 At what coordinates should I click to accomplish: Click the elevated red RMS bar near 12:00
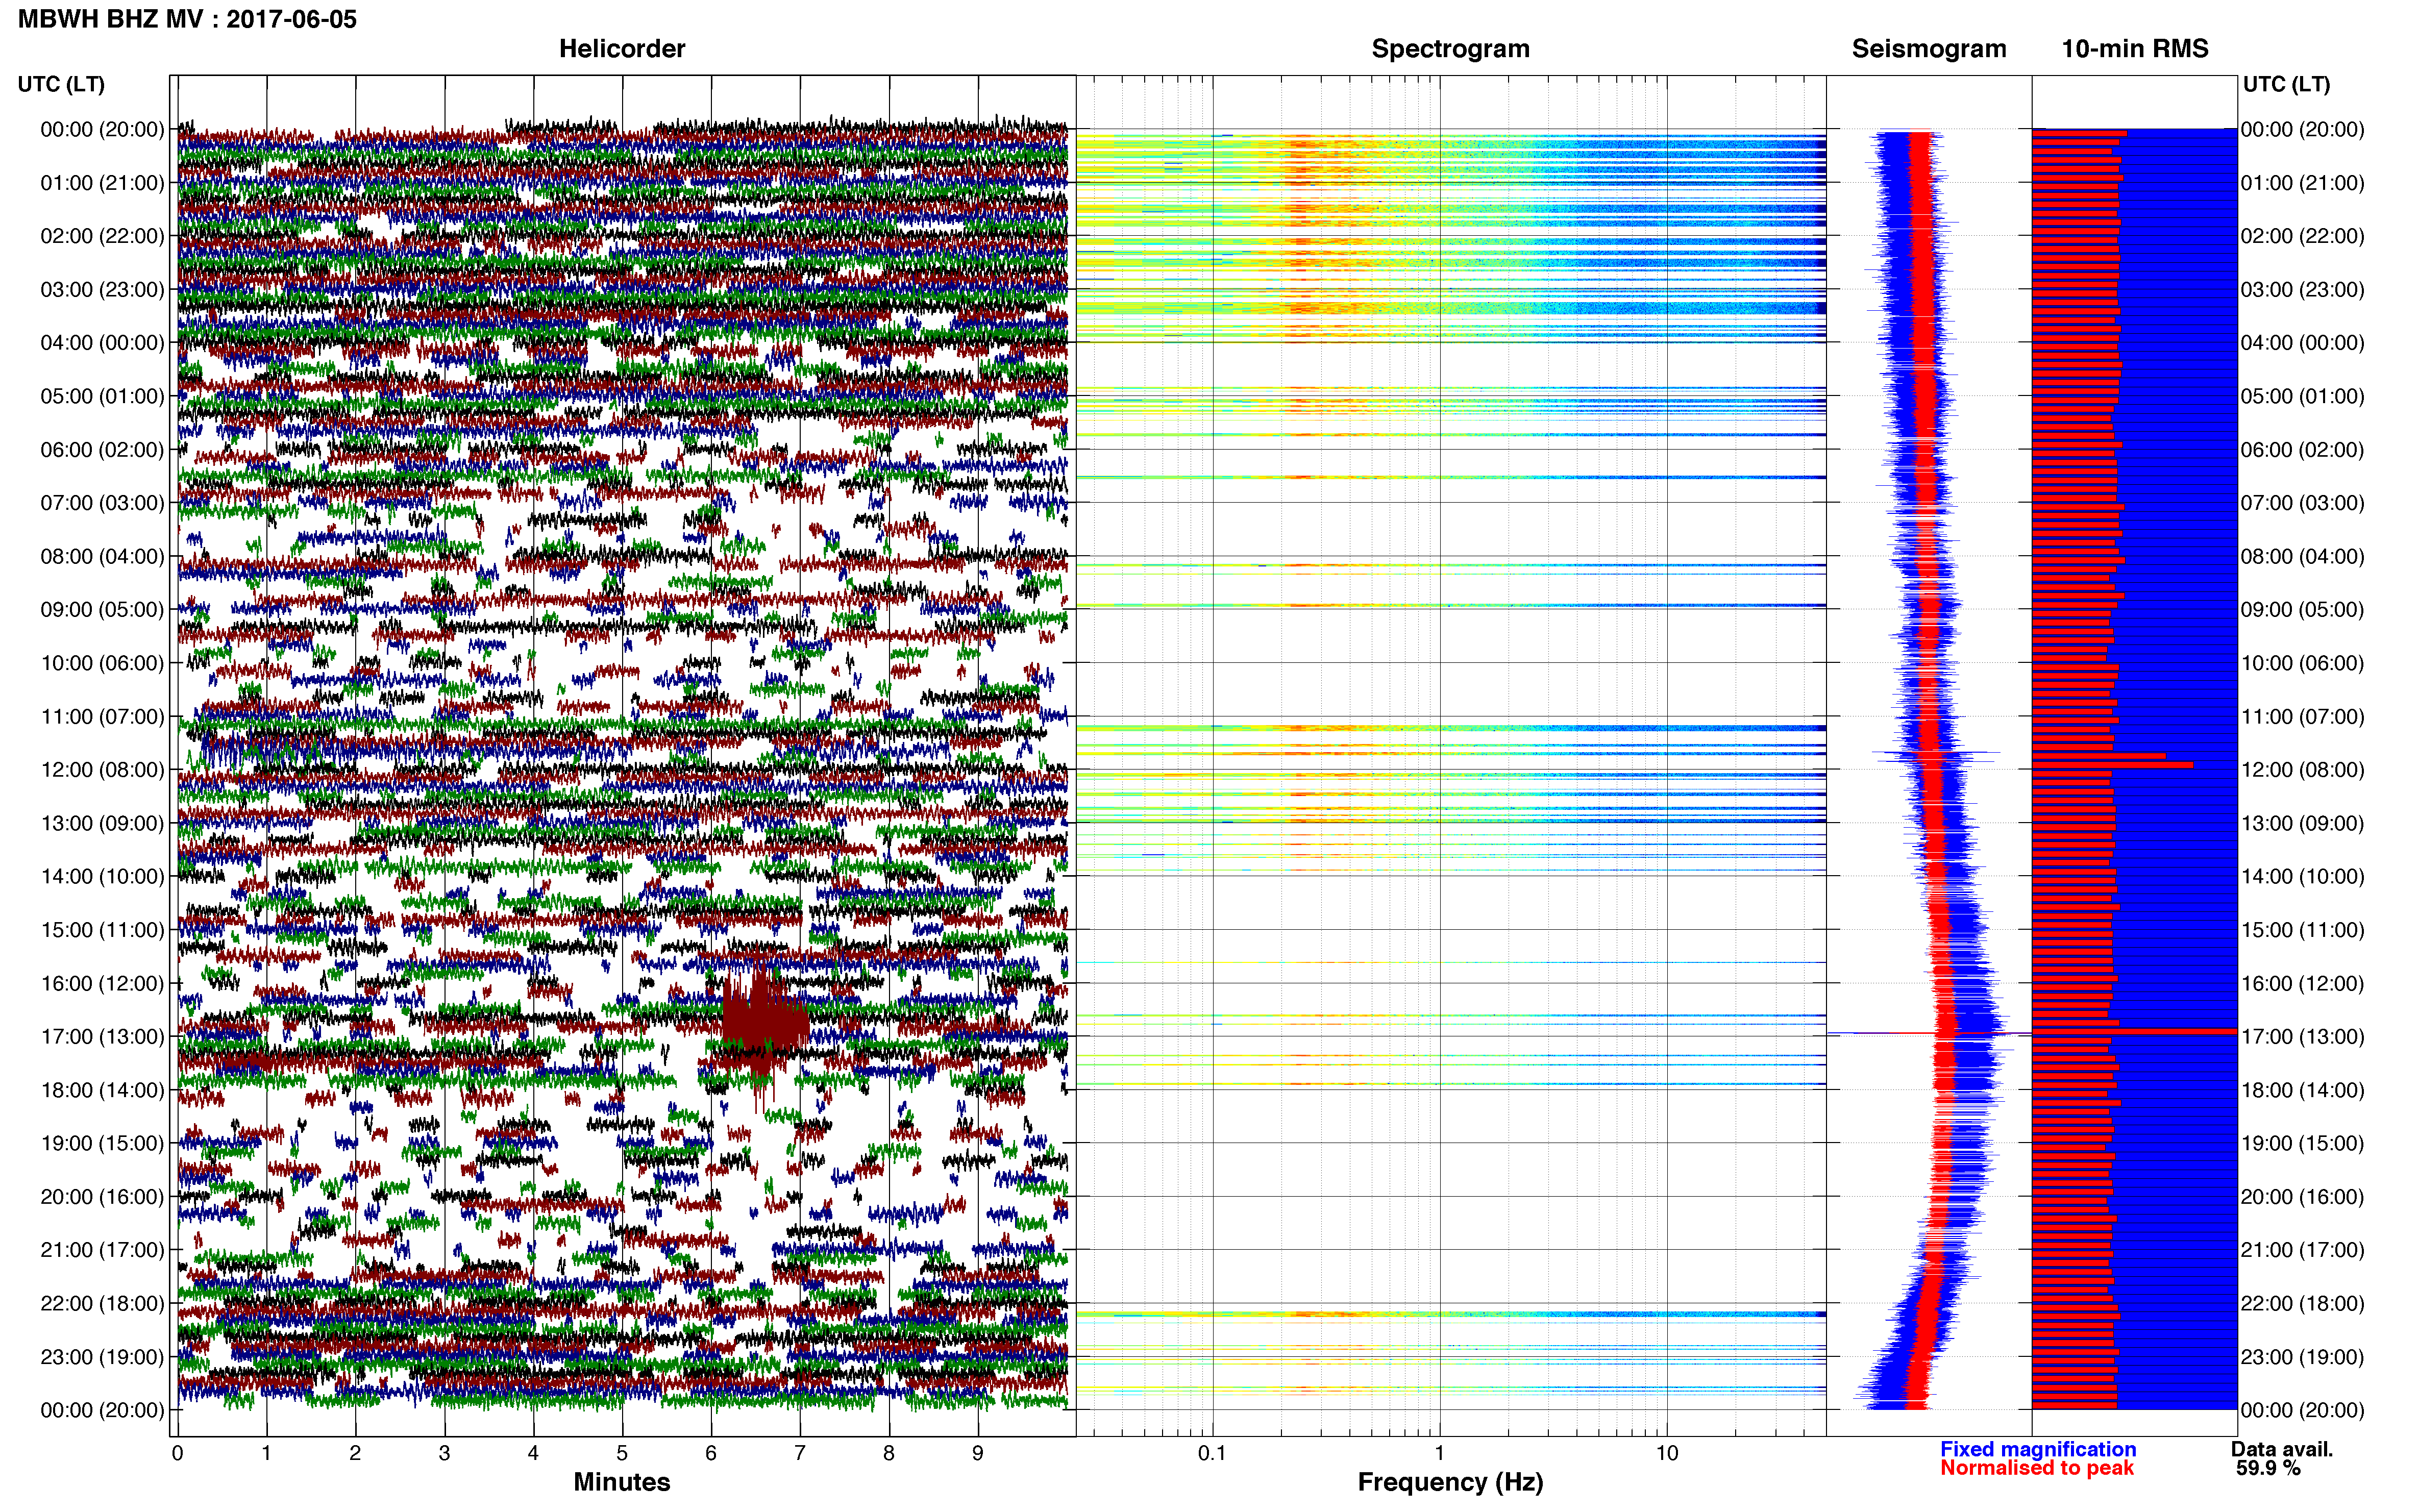click(2112, 765)
